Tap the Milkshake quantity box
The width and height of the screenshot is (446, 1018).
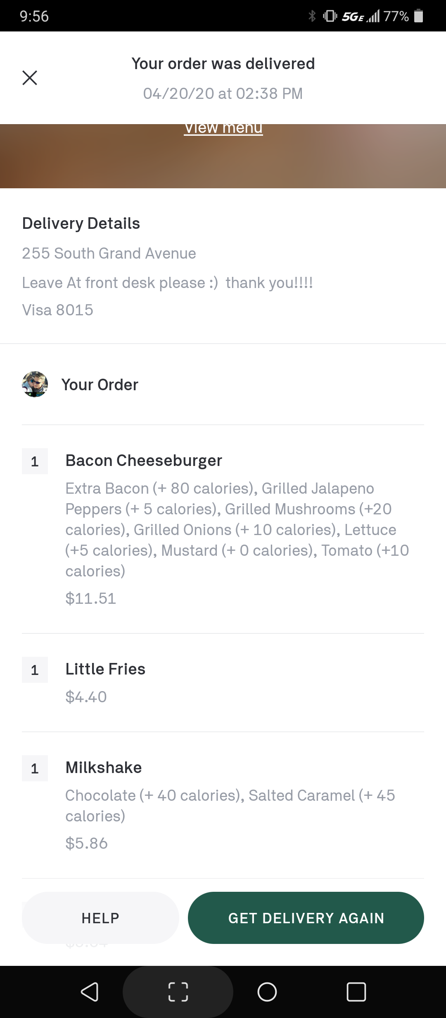(35, 768)
